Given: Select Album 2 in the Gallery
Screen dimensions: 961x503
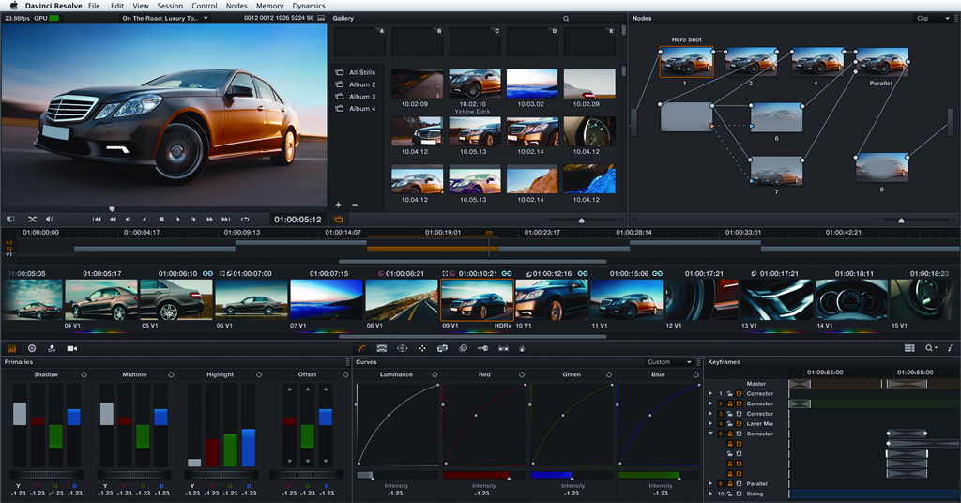Looking at the screenshot, I should tap(361, 84).
